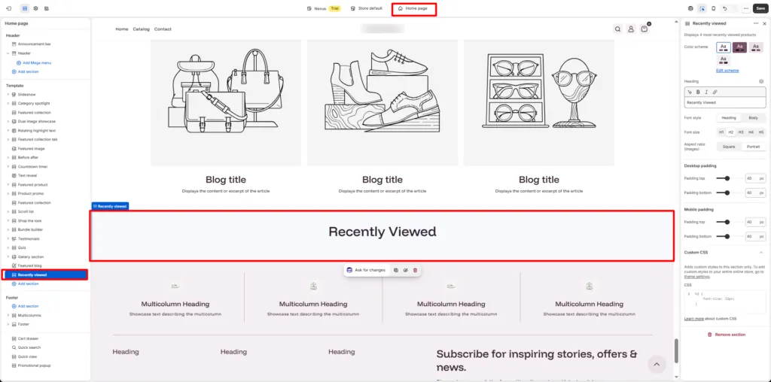Select the first white color scheme swatch
771x382 pixels.
pos(724,47)
